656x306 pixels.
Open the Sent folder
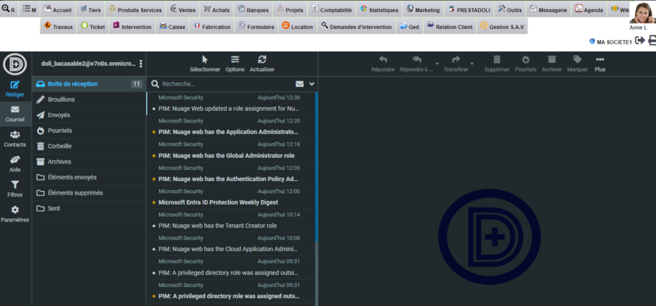[89, 208]
